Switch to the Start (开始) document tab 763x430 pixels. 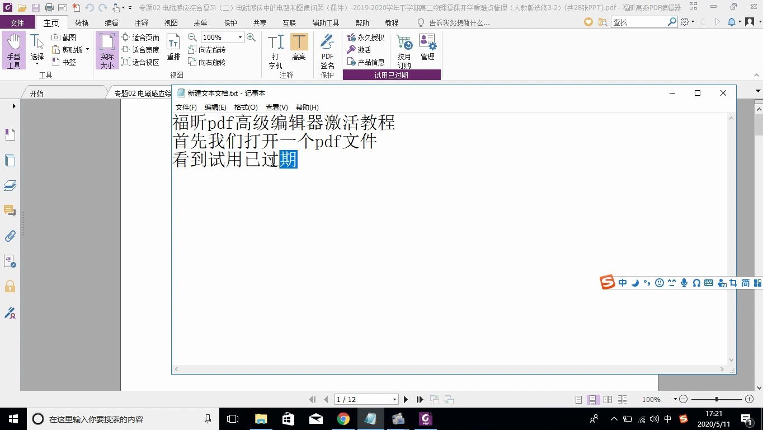36,94
